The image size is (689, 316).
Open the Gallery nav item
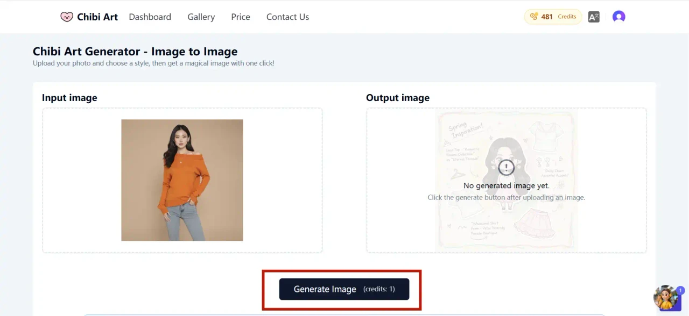(x=201, y=17)
